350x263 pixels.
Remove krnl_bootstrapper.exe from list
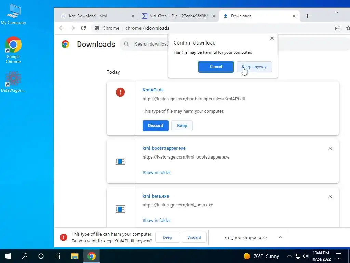[330, 148]
